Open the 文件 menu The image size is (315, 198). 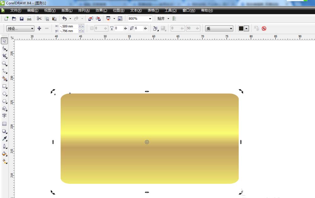coord(16,10)
